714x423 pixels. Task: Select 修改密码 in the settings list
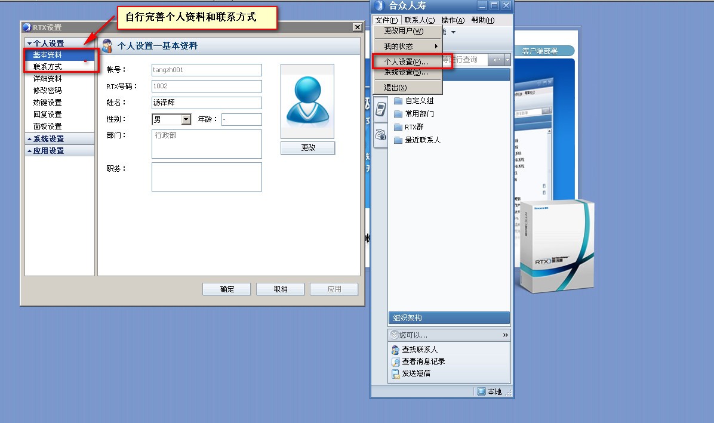click(x=48, y=91)
